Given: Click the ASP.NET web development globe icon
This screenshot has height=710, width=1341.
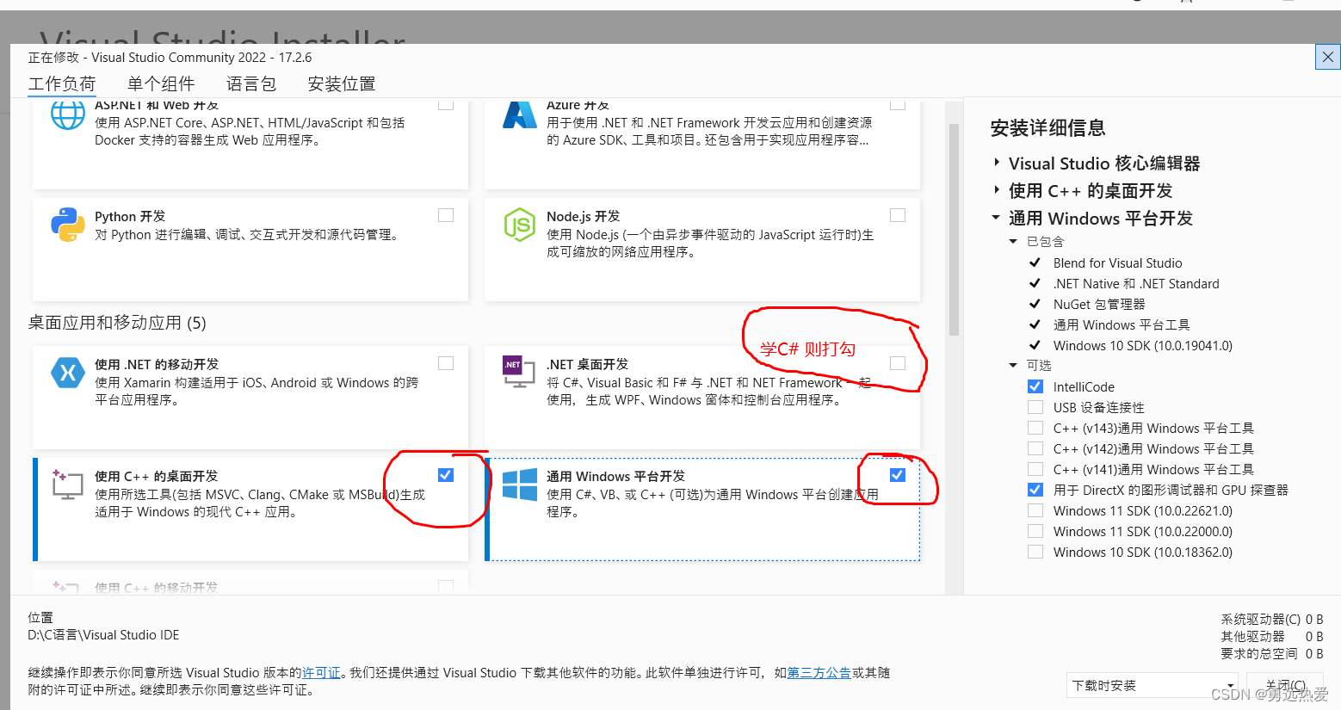Looking at the screenshot, I should click(x=68, y=114).
